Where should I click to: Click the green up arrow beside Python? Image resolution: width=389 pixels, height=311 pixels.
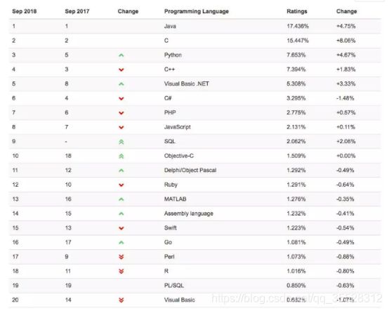(121, 55)
